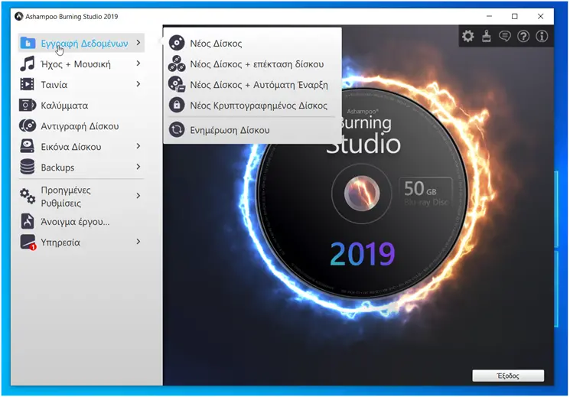The height and width of the screenshot is (397, 570).
Task: Click the disc icon beside Νέος Δίσκος
Action: click(177, 43)
